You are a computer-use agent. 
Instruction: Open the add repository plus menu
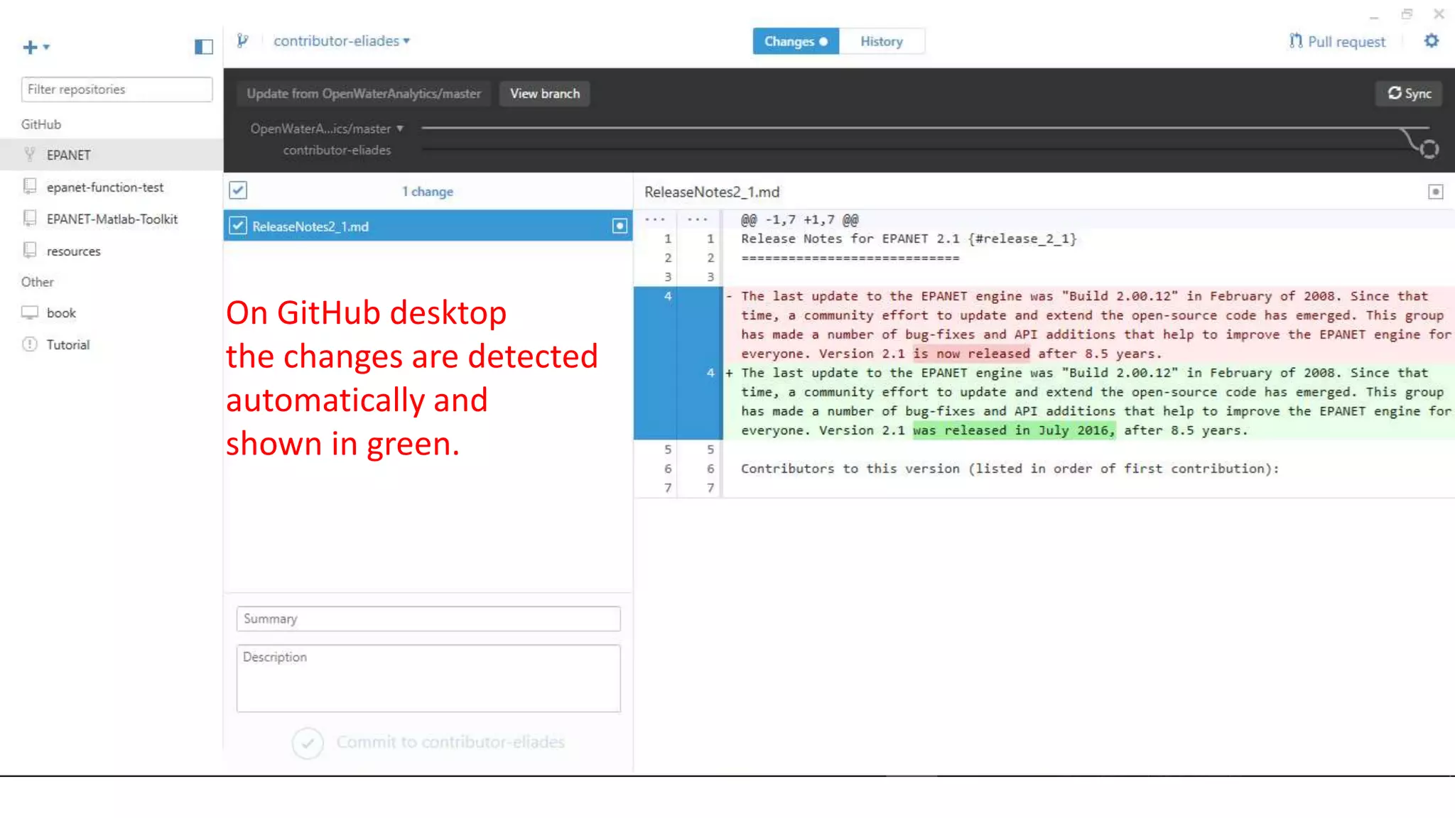pos(36,47)
